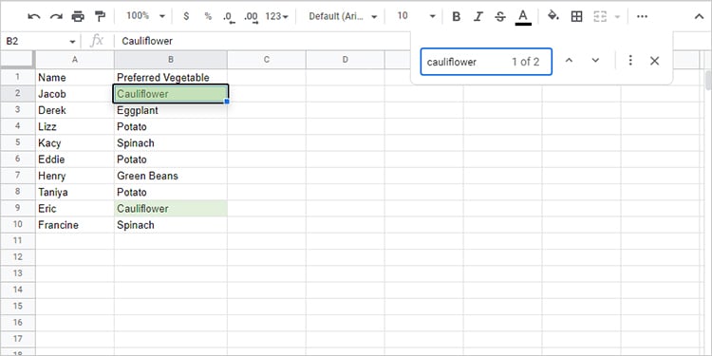Select Kacy's Spinach cell
Image resolution: width=712 pixels, height=356 pixels.
point(171,143)
